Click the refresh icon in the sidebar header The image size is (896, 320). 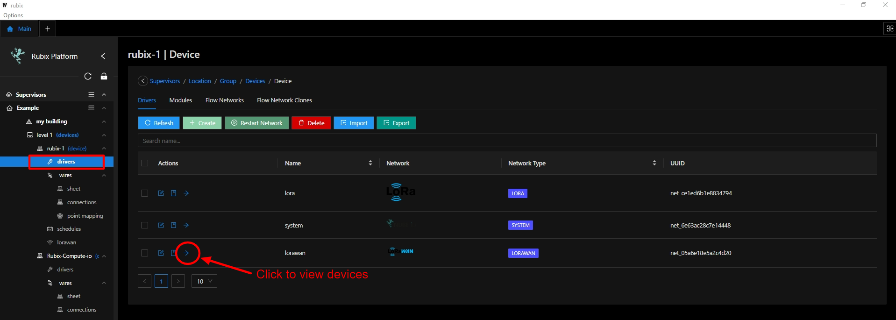(88, 76)
